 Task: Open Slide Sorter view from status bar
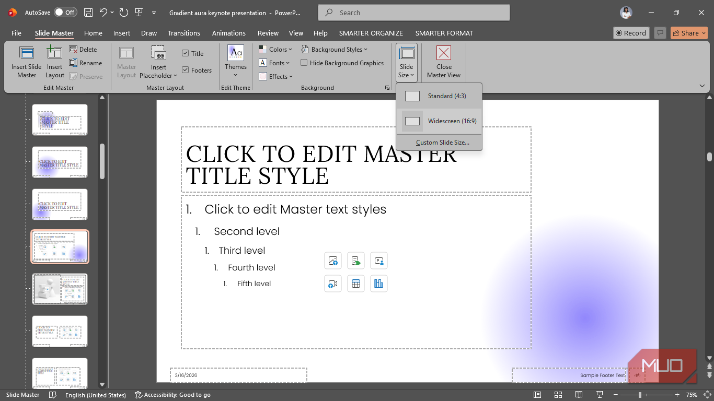(558, 395)
